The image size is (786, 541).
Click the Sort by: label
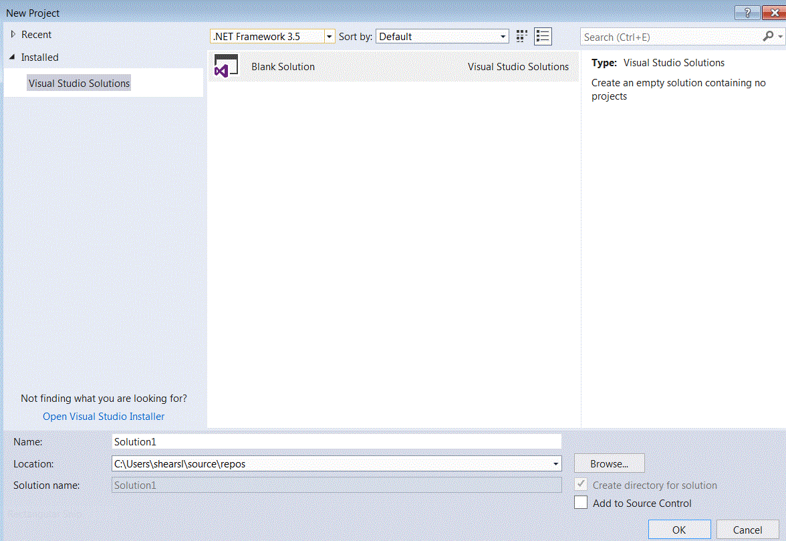(x=356, y=37)
